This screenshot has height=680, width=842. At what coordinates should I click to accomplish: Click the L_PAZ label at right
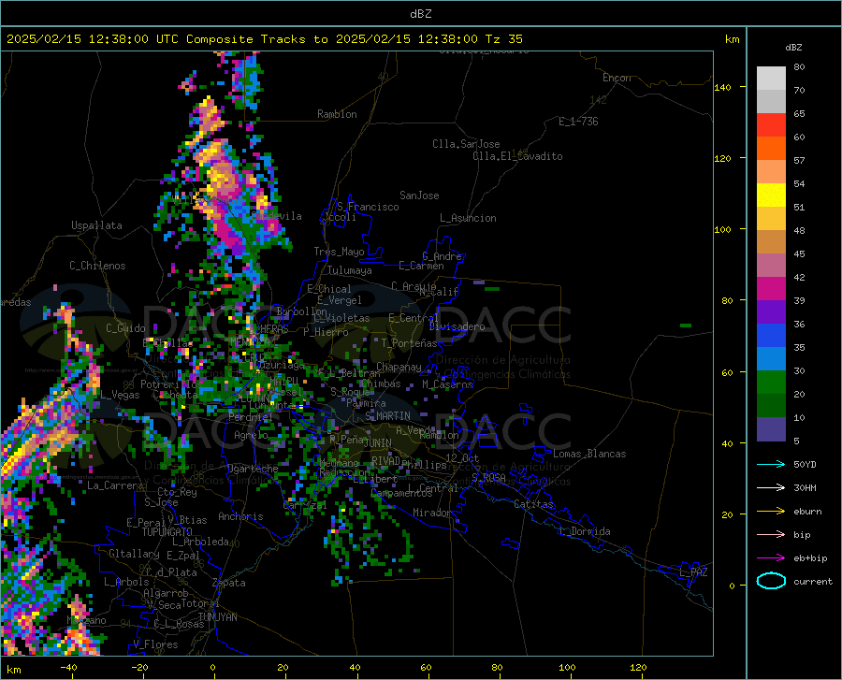tap(693, 572)
